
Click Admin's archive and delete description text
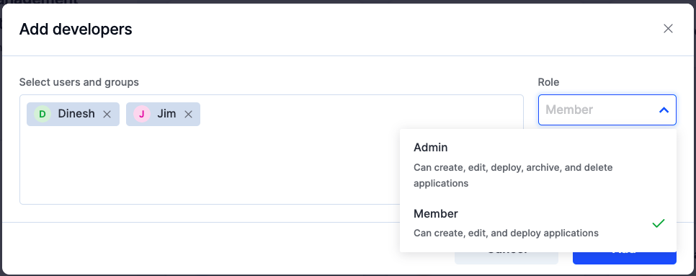[513, 175]
